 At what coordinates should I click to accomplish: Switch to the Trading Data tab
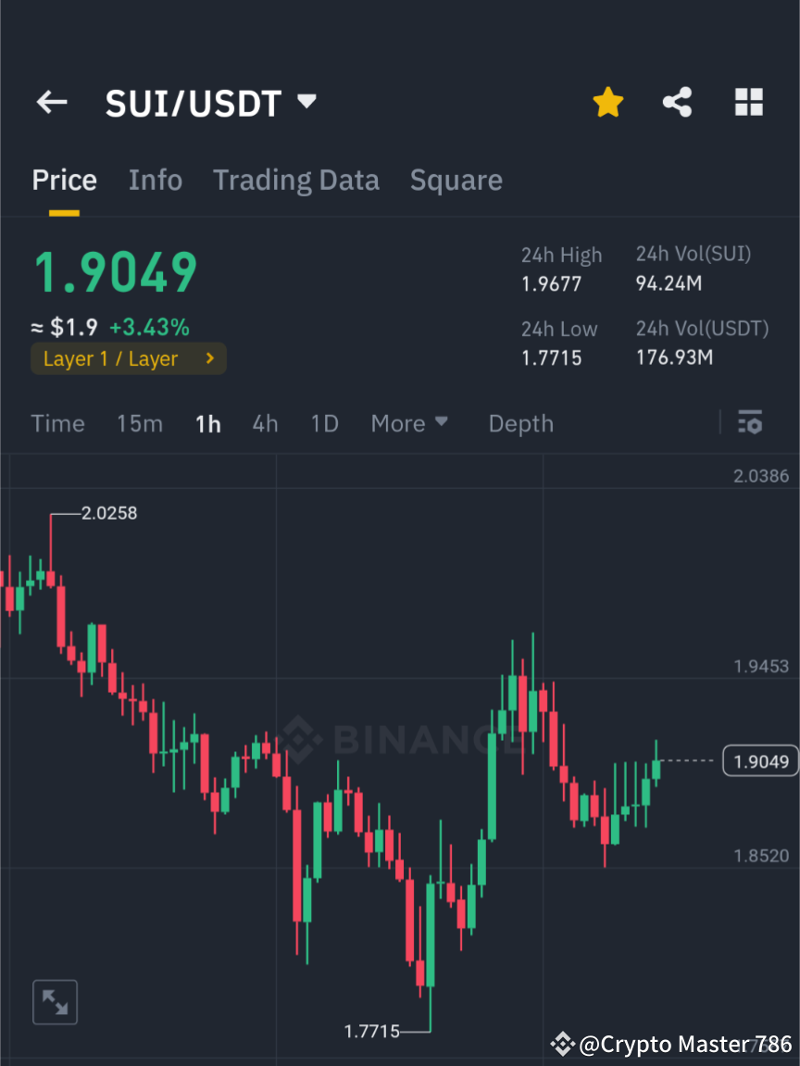pyautogui.click(x=295, y=179)
